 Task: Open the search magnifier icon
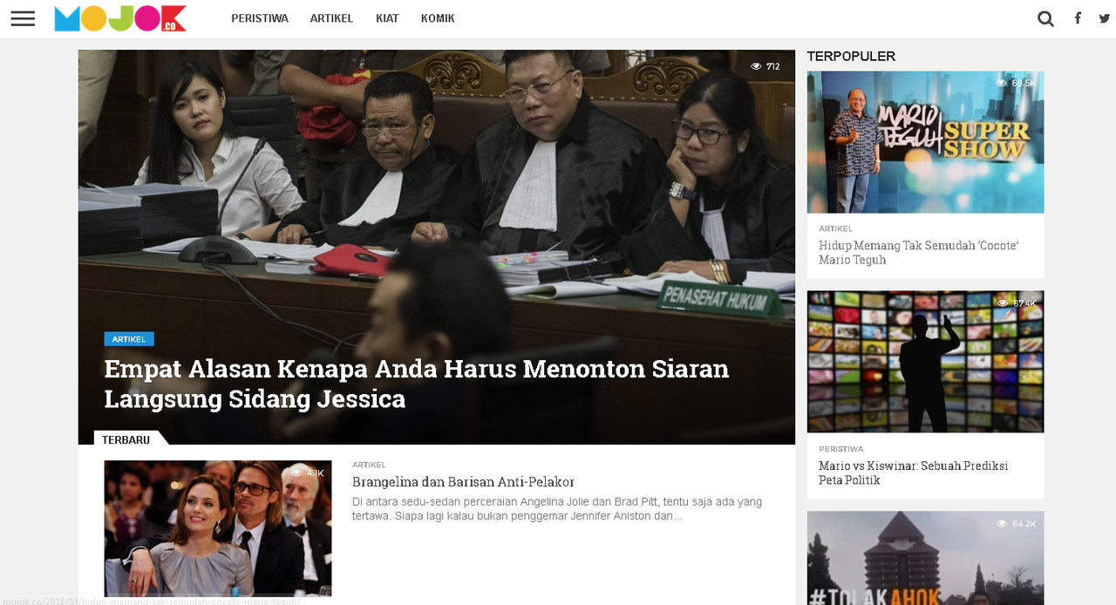[1045, 18]
